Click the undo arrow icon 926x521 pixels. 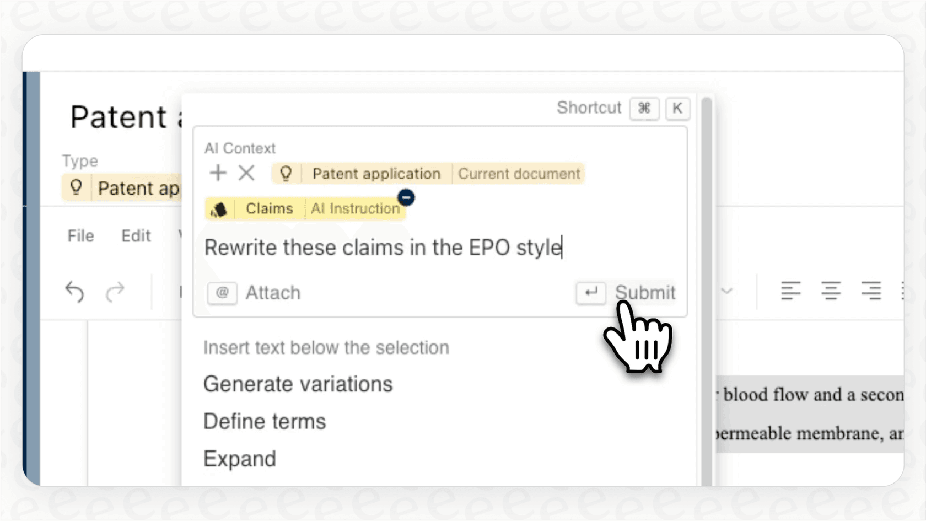click(x=75, y=292)
